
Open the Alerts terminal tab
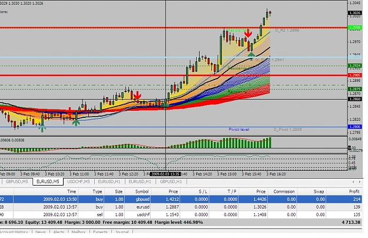[59, 232]
